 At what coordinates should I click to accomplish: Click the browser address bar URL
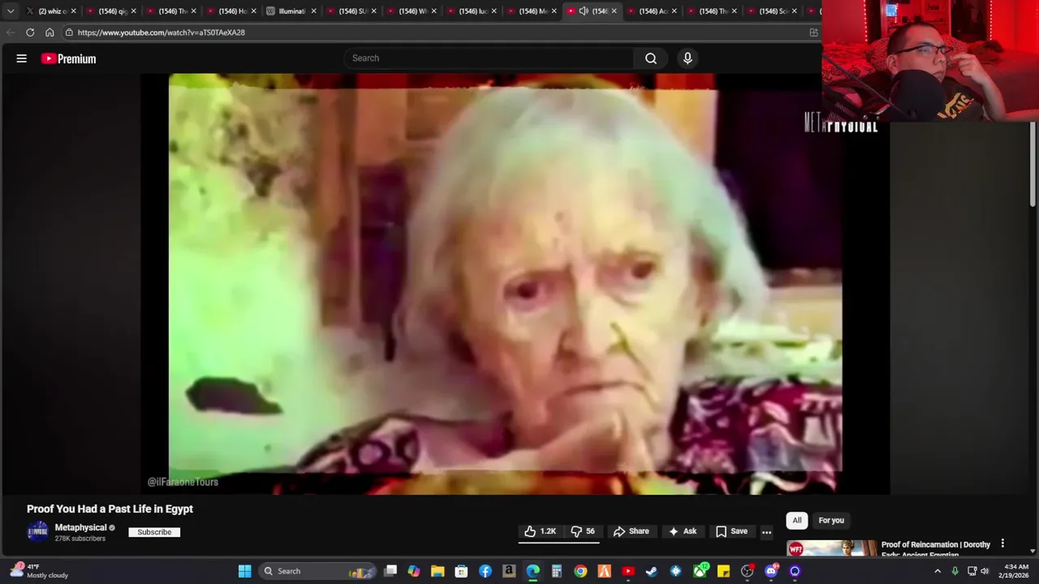pyautogui.click(x=161, y=32)
